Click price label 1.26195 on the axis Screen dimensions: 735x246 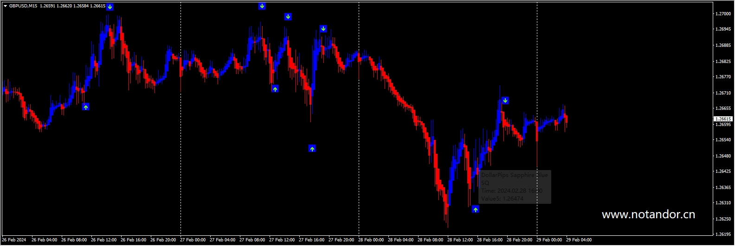pyautogui.click(x=723, y=234)
